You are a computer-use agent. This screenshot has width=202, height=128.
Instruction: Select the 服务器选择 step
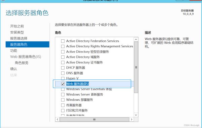point(19,38)
